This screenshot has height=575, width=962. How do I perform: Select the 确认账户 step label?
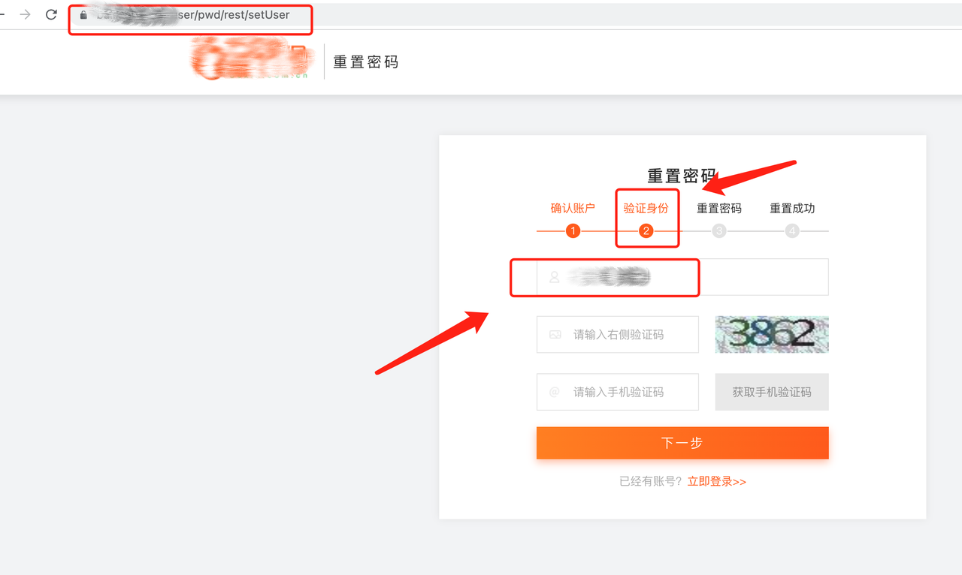(x=573, y=209)
